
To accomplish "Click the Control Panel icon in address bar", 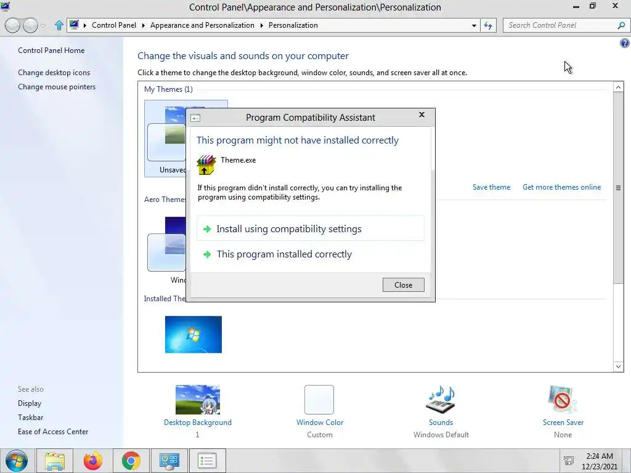I will (74, 25).
